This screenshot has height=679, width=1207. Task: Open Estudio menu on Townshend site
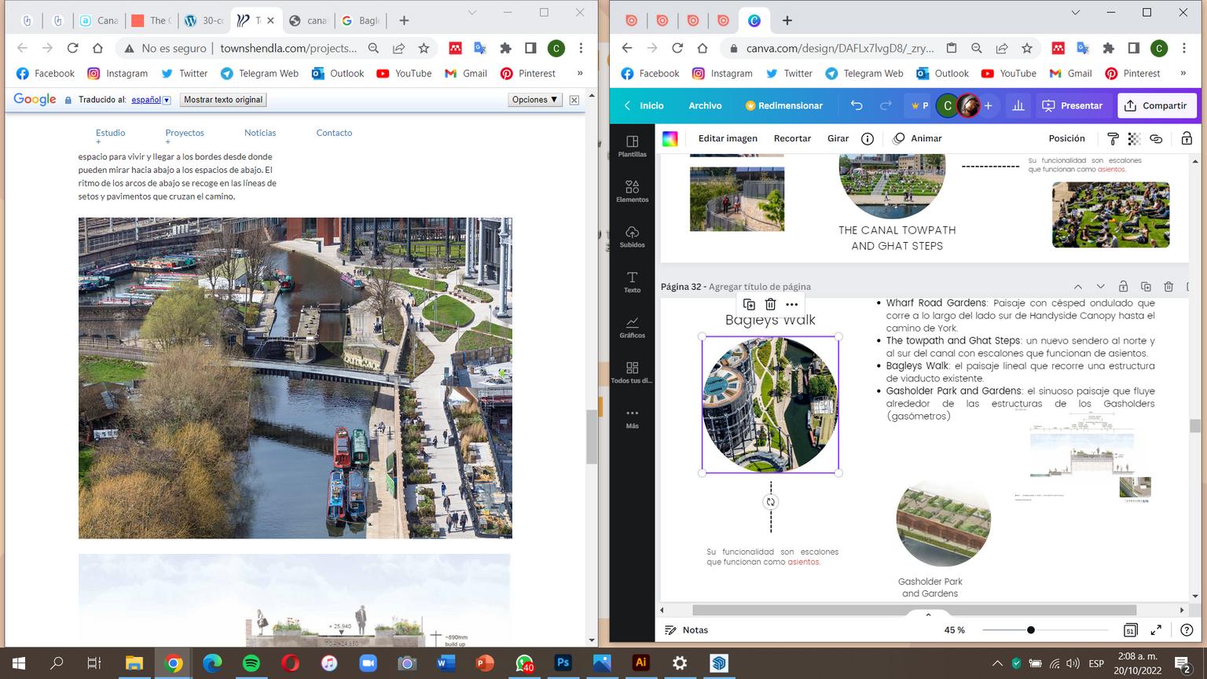[110, 133]
